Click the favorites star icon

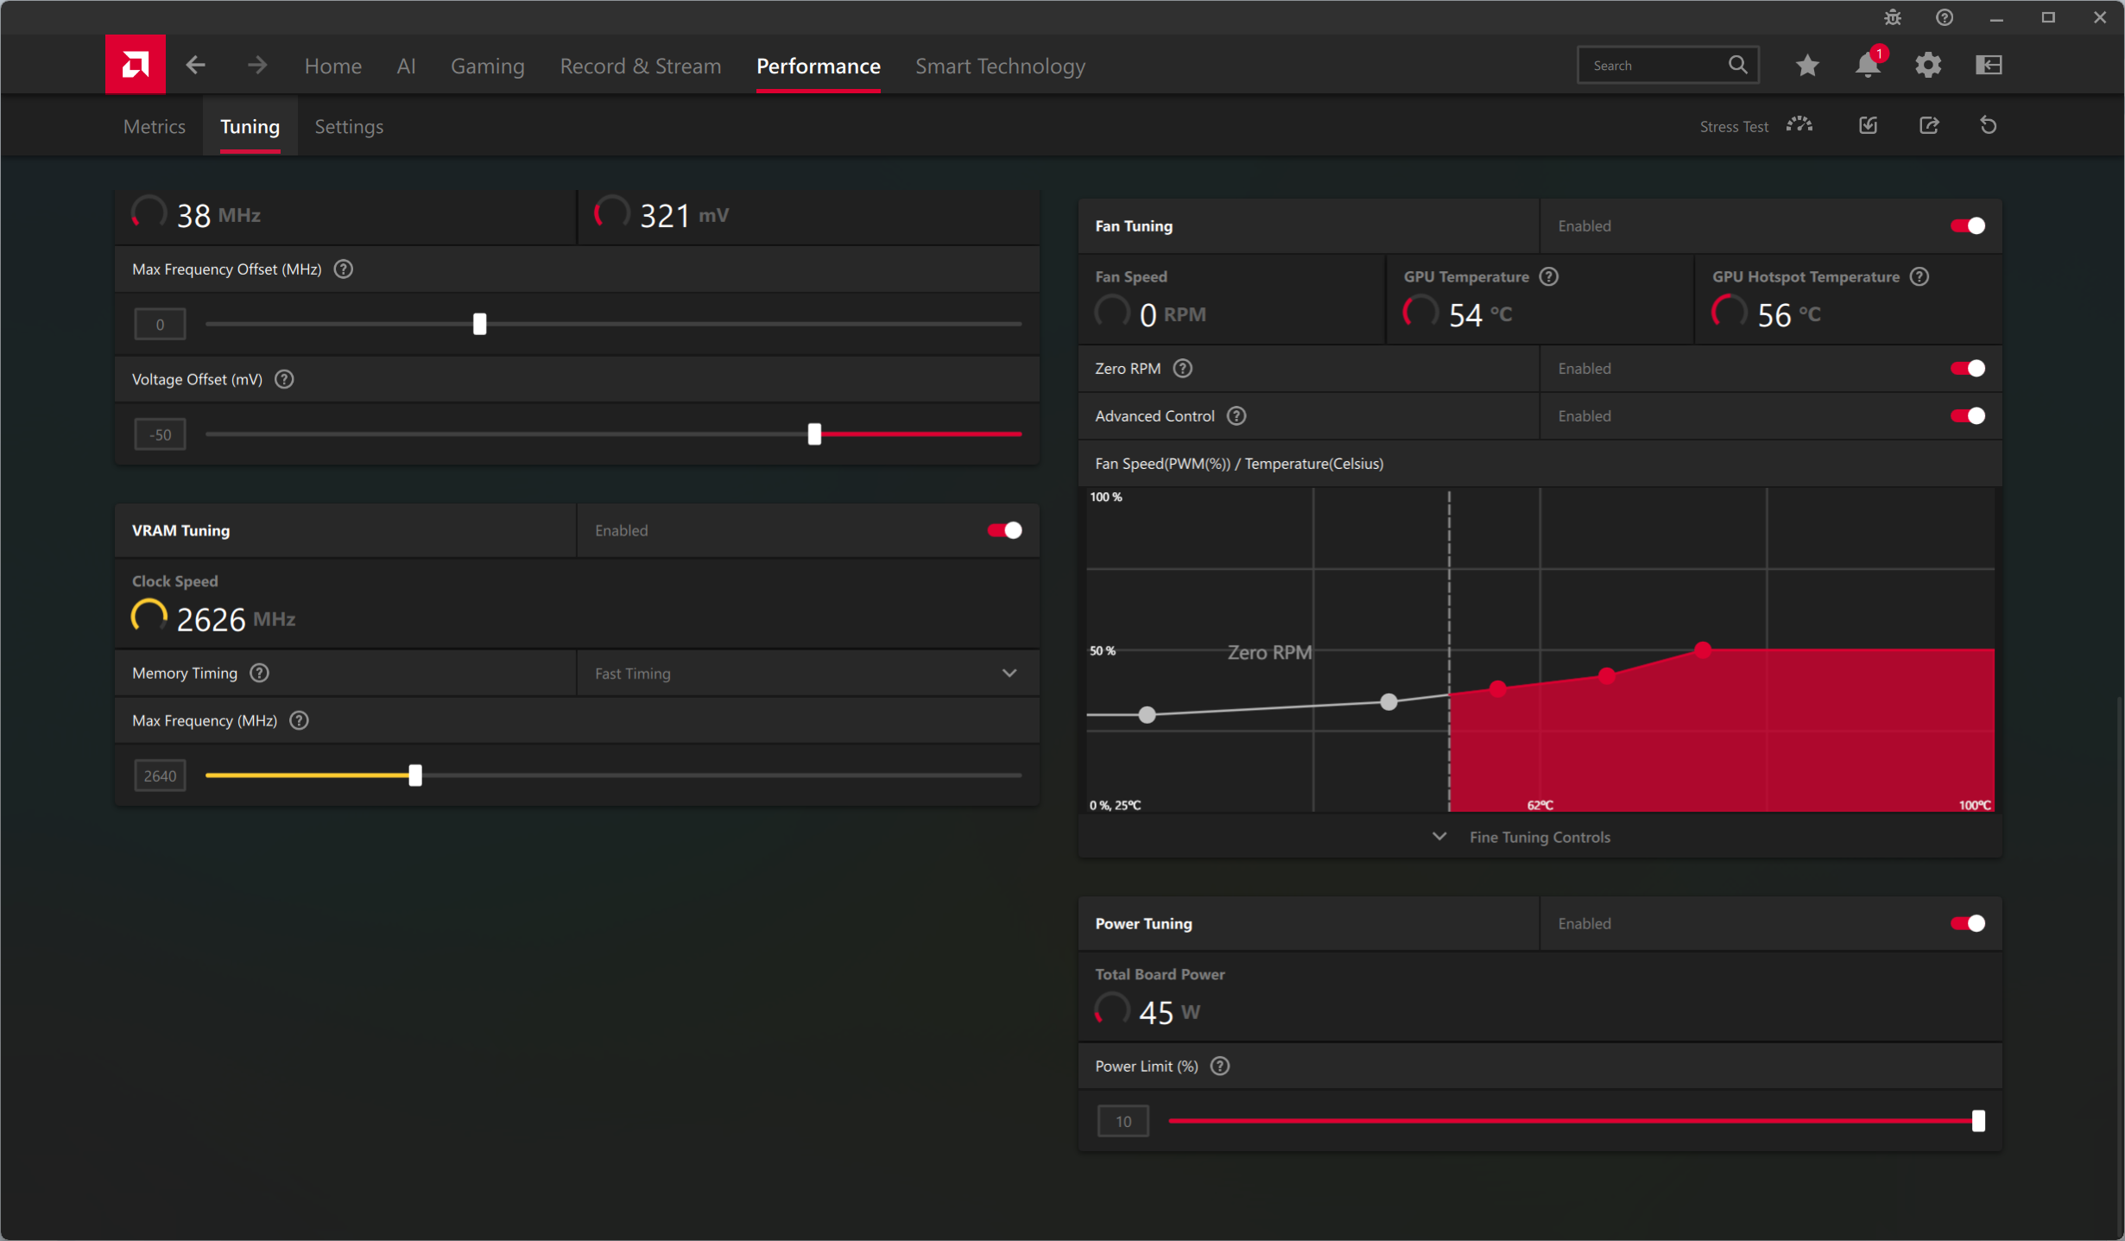tap(1807, 65)
